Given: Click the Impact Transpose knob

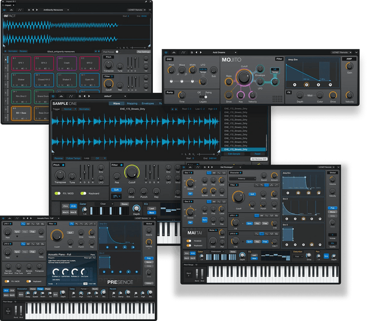Looking at the screenshot, I should tap(108, 64).
